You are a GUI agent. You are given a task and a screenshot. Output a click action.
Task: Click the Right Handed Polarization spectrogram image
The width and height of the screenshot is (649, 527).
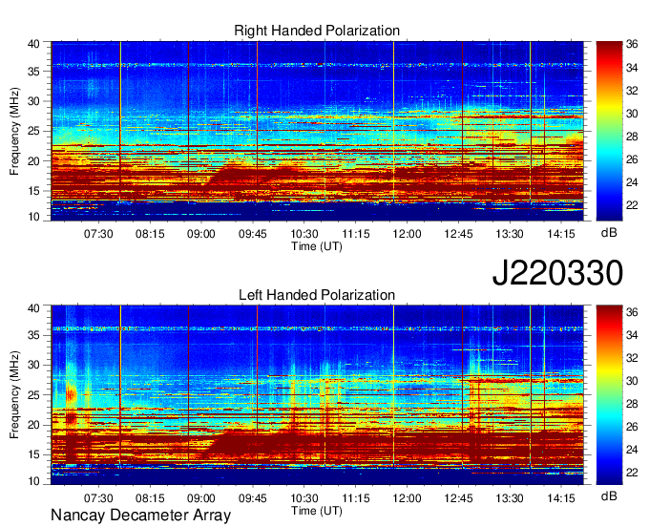click(x=317, y=131)
